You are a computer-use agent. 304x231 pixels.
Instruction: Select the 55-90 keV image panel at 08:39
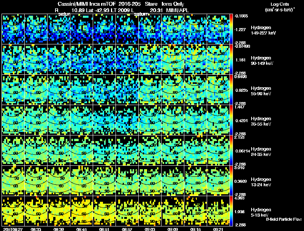tap(59, 90)
